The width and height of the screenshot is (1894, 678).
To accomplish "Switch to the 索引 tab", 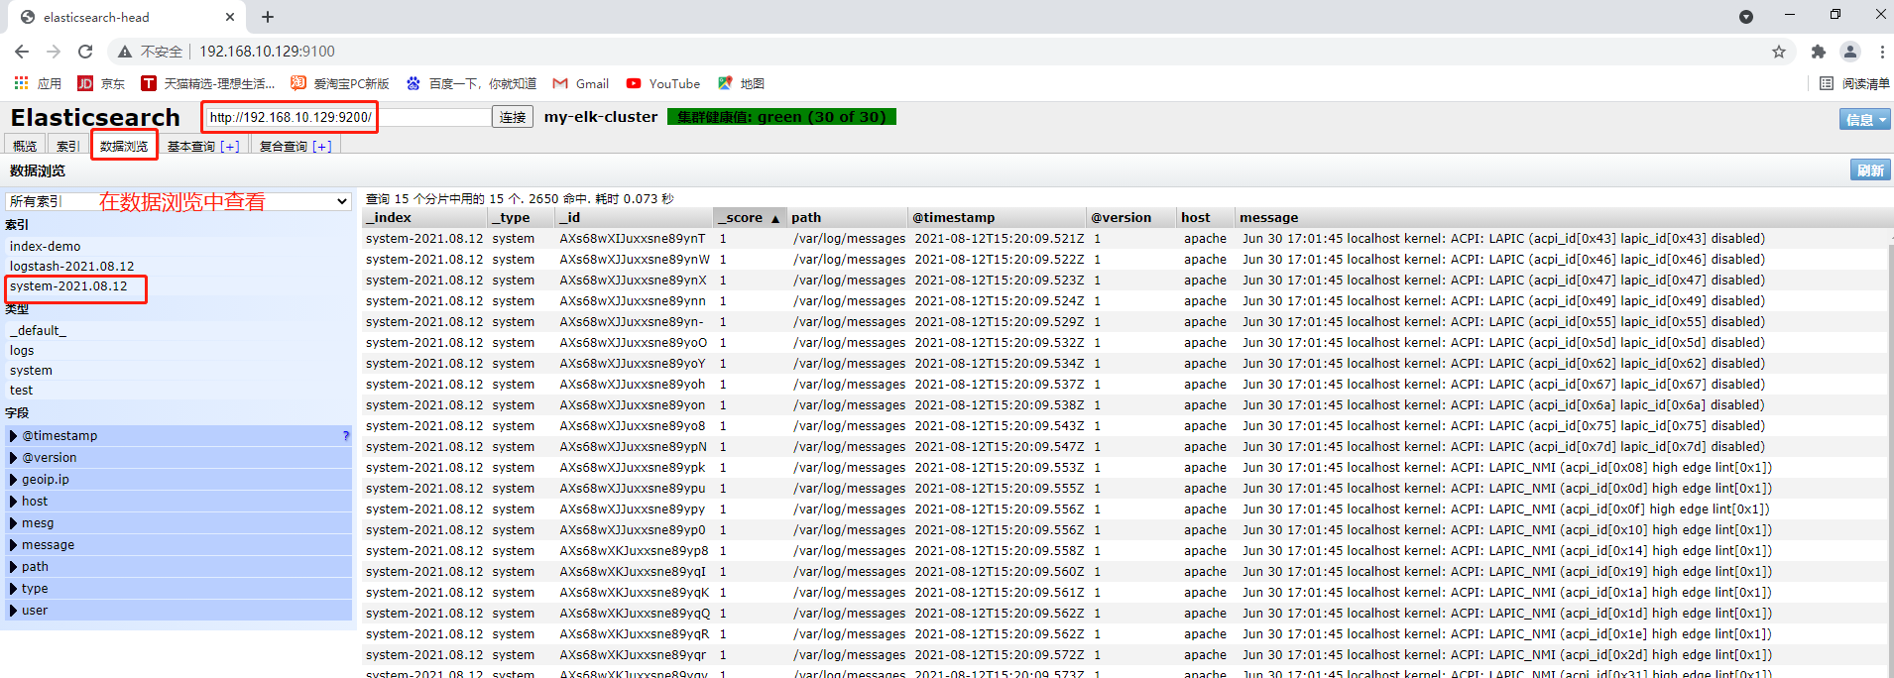I will tap(67, 146).
